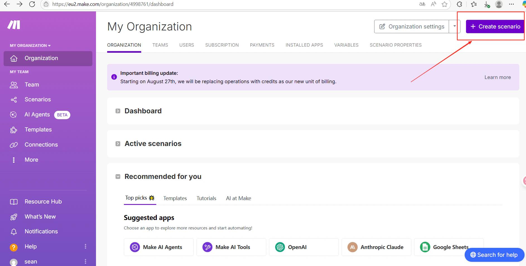Open Organization settings dropdown arrow
This screenshot has height=266, width=526.
[455, 27]
